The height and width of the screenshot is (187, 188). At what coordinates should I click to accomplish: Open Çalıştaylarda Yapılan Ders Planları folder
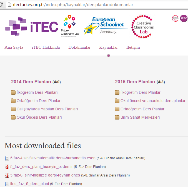click(47, 109)
